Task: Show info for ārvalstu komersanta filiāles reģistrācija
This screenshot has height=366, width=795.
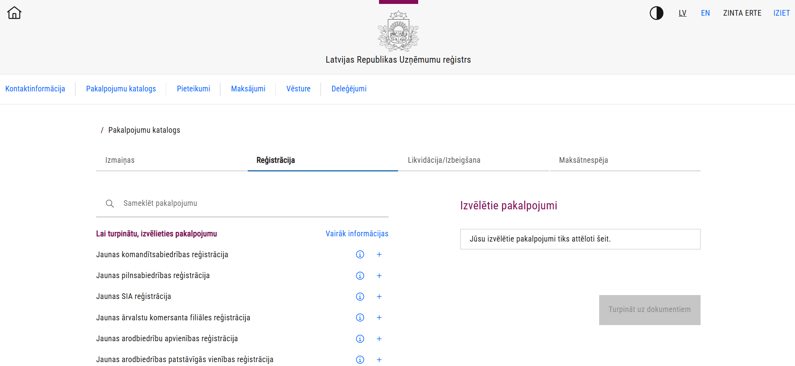Action: tap(360, 318)
